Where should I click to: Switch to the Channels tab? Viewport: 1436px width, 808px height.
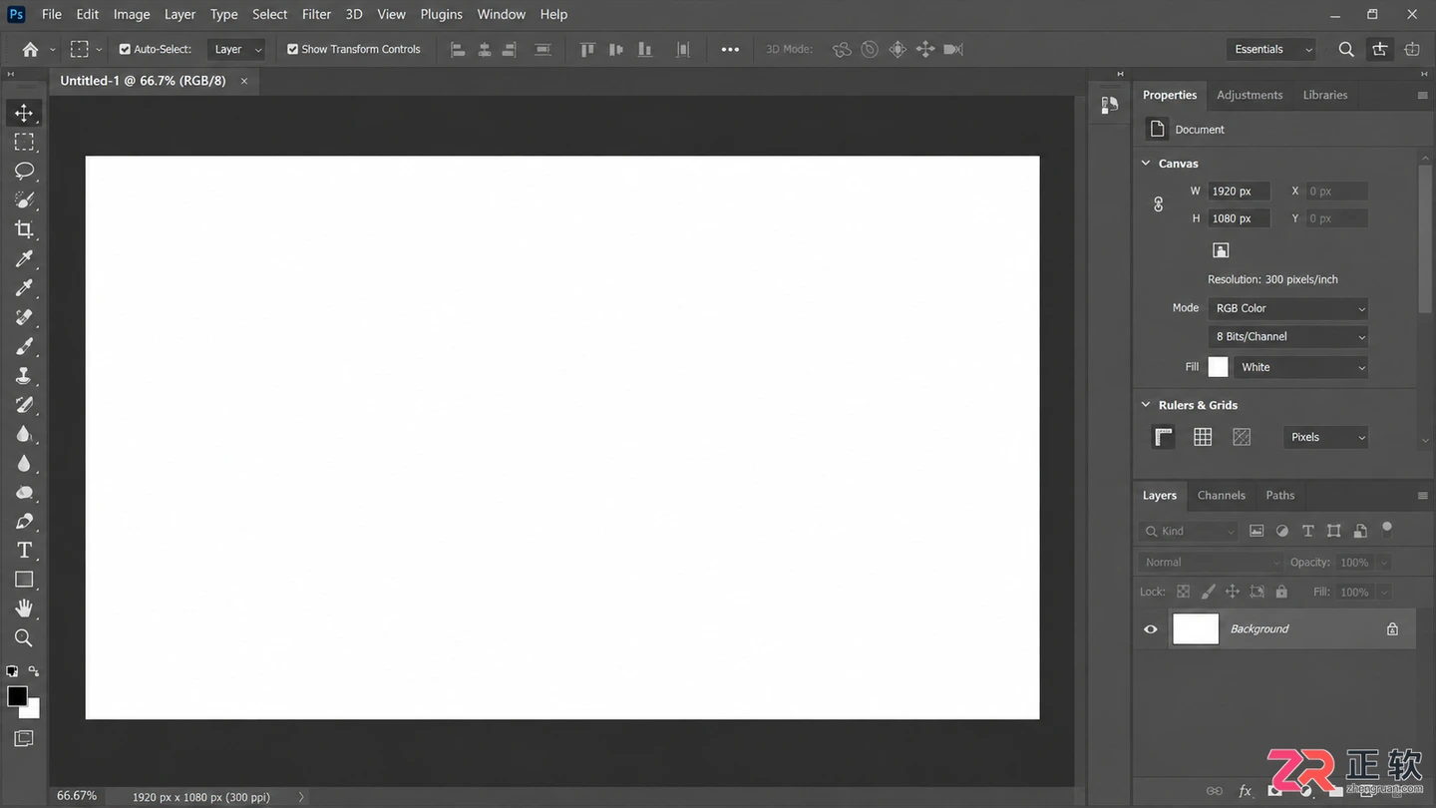coord(1221,495)
